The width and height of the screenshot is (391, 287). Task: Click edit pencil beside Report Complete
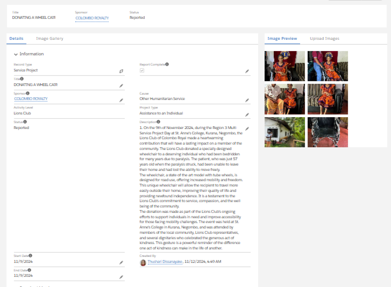(247, 71)
